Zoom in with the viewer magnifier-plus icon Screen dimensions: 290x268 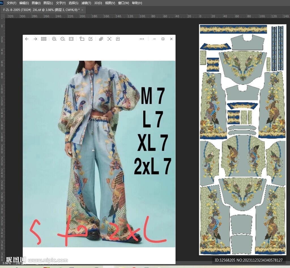tap(54, 39)
